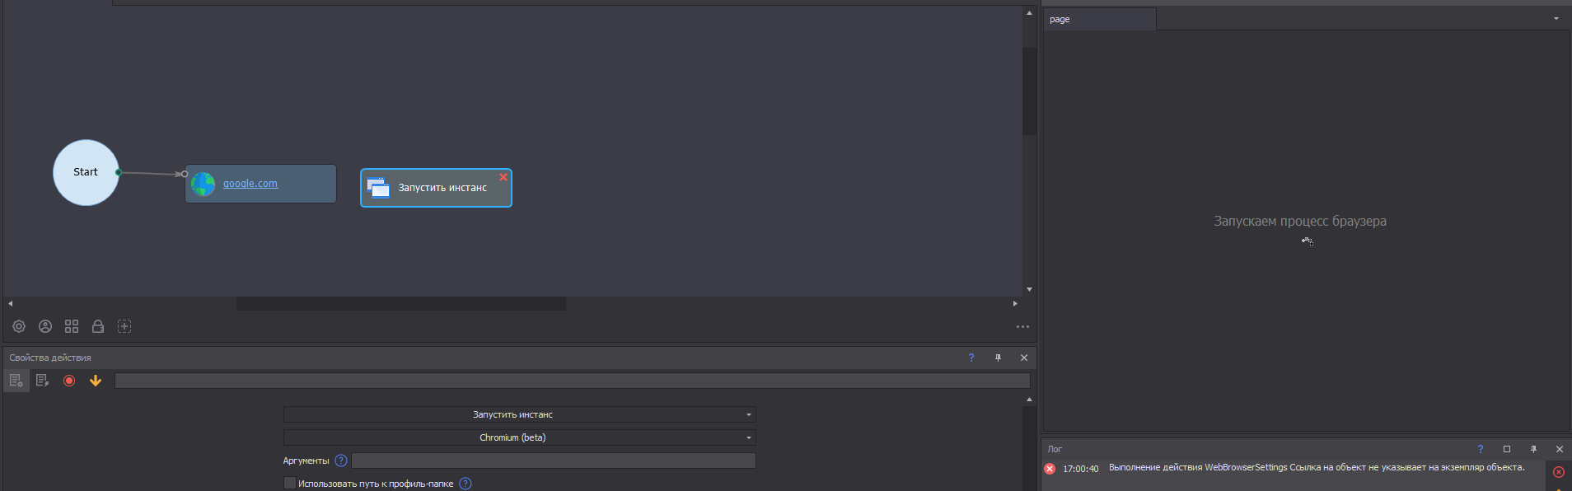
Task: Click the canvas vertical scrollbar down arrow
Action: [x=1029, y=290]
